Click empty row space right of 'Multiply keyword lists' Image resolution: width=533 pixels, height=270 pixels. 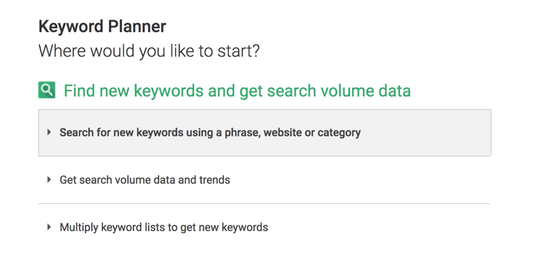tap(381, 227)
